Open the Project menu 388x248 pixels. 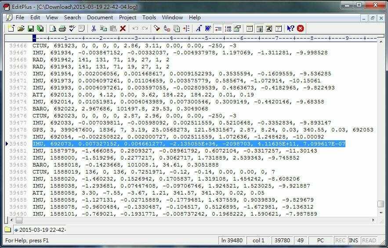coord(127,18)
